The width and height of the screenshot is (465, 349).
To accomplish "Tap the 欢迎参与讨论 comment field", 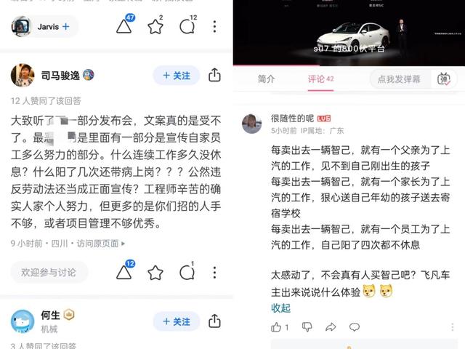I will click(49, 273).
